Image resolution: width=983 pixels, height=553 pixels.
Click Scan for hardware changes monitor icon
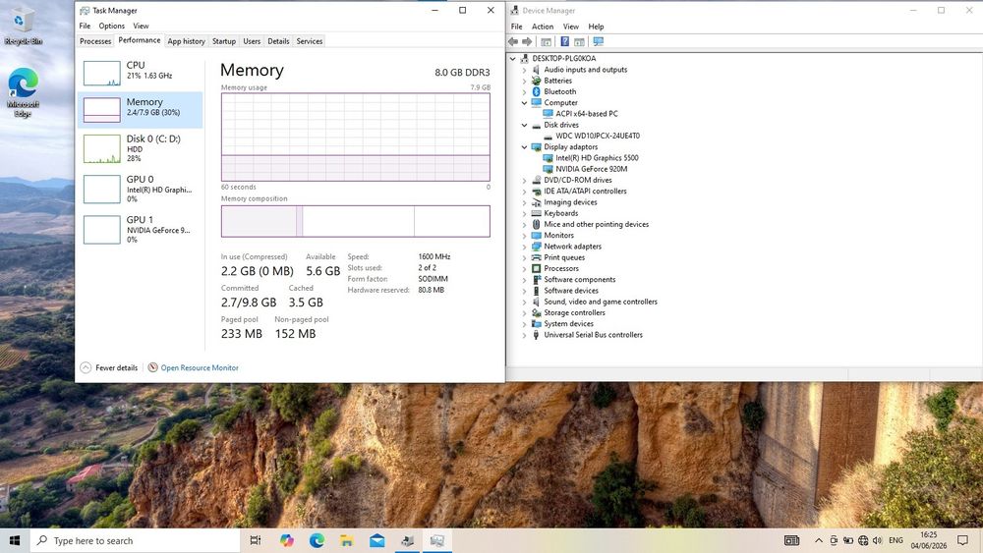pos(598,41)
